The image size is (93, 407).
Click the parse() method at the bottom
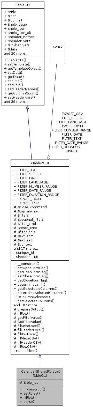click(x=27, y=401)
